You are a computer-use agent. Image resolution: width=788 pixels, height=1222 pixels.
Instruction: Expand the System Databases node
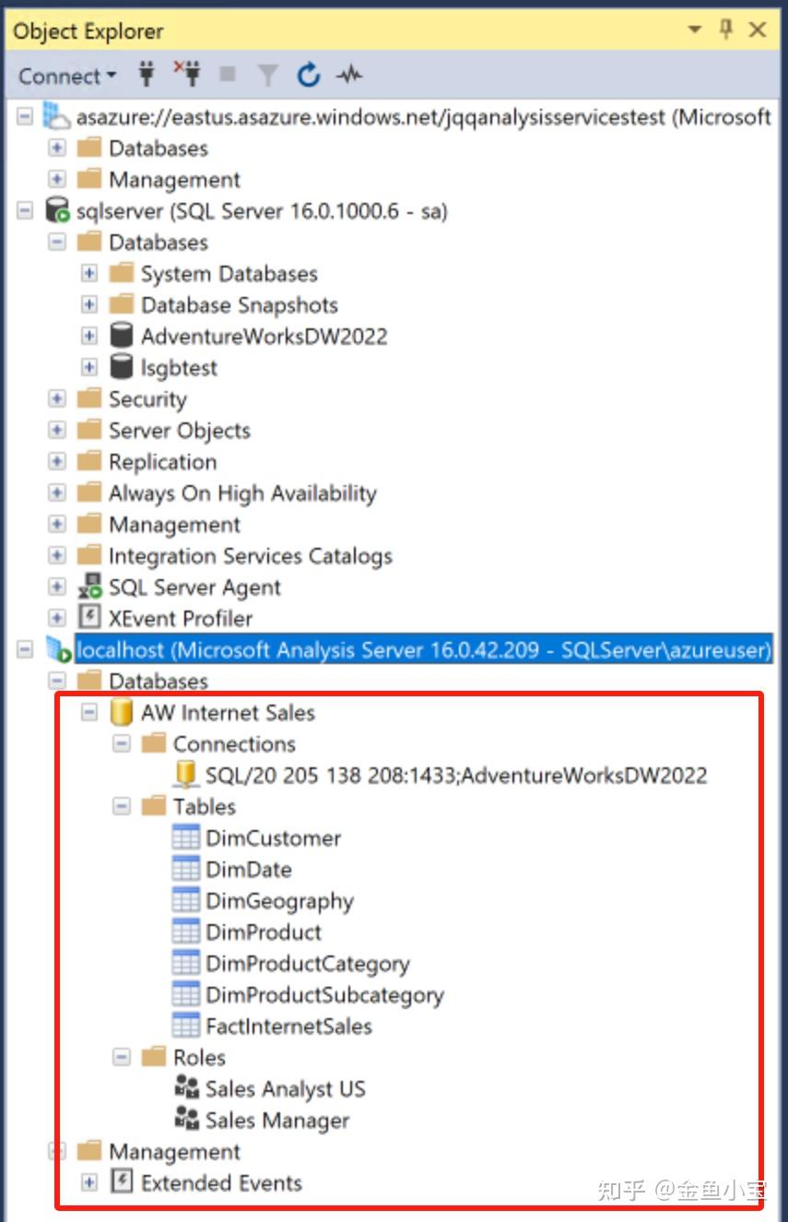click(89, 273)
